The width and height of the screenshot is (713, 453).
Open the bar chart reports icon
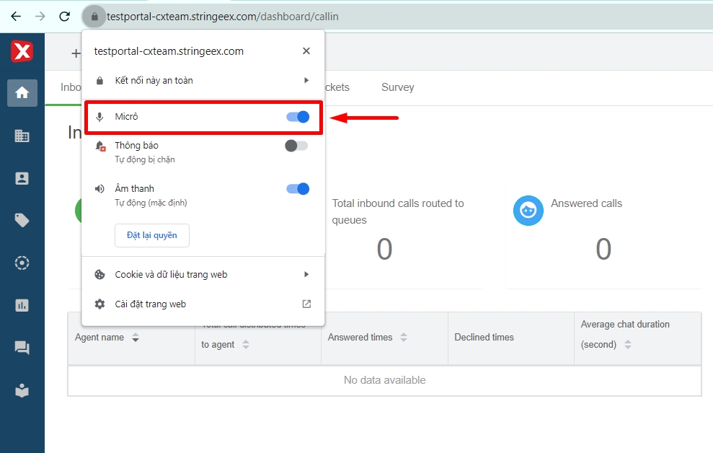coord(22,305)
